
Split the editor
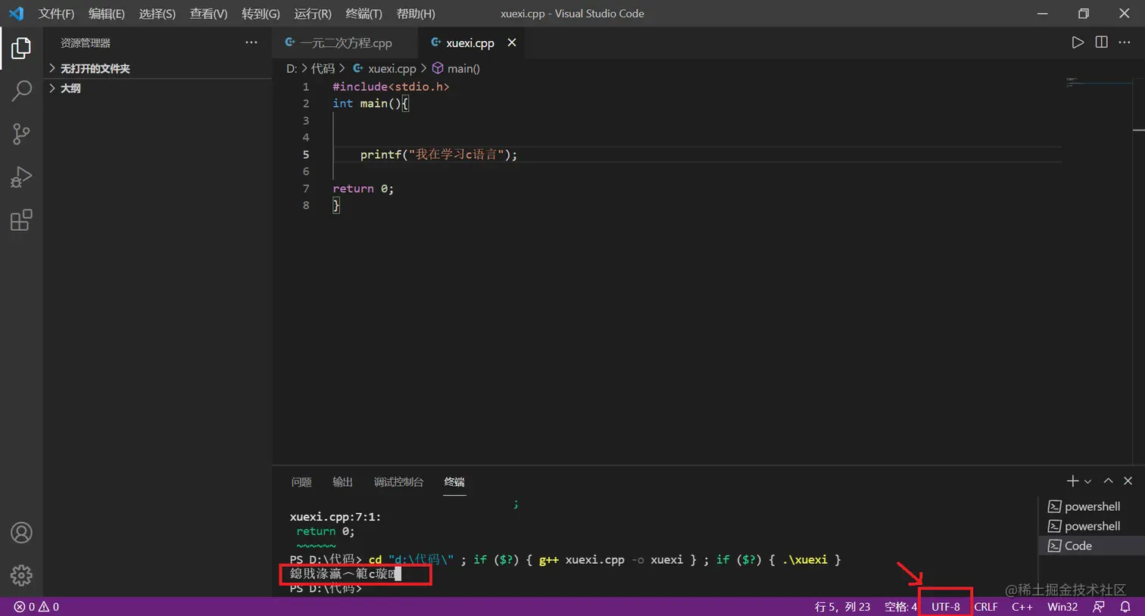[x=1100, y=42]
